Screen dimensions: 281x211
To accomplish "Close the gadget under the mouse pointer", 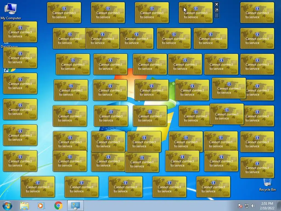I will click(x=217, y=4).
